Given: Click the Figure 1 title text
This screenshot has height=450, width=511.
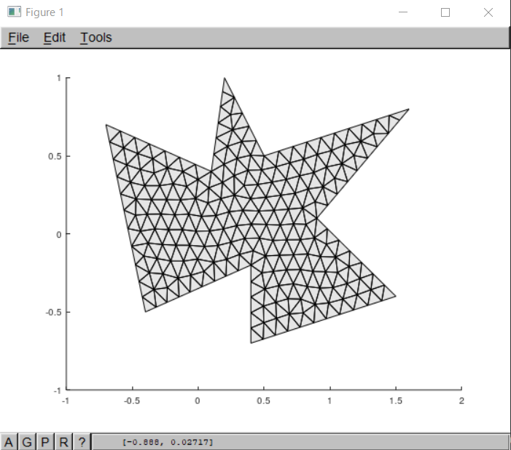Looking at the screenshot, I should 44,12.
